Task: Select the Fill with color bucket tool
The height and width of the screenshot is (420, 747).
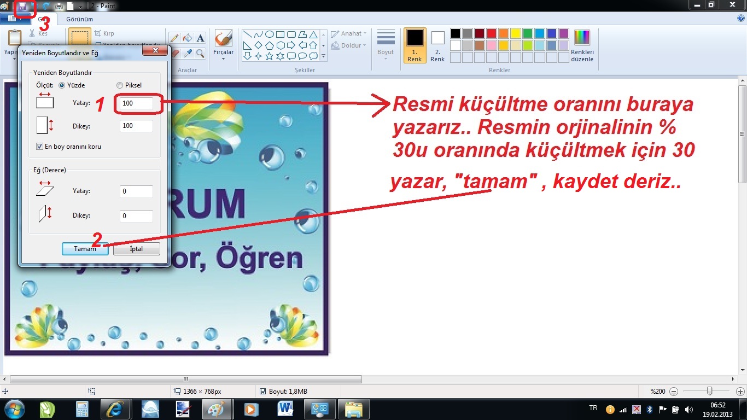Action: (188, 38)
